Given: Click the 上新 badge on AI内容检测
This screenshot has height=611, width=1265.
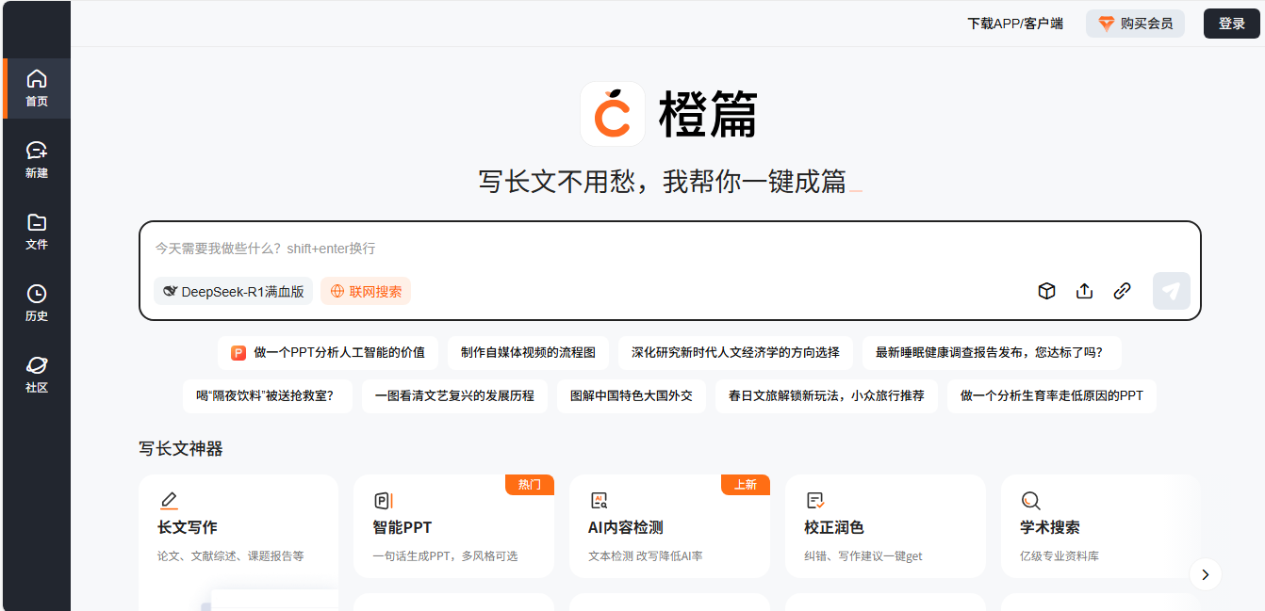Looking at the screenshot, I should (746, 484).
